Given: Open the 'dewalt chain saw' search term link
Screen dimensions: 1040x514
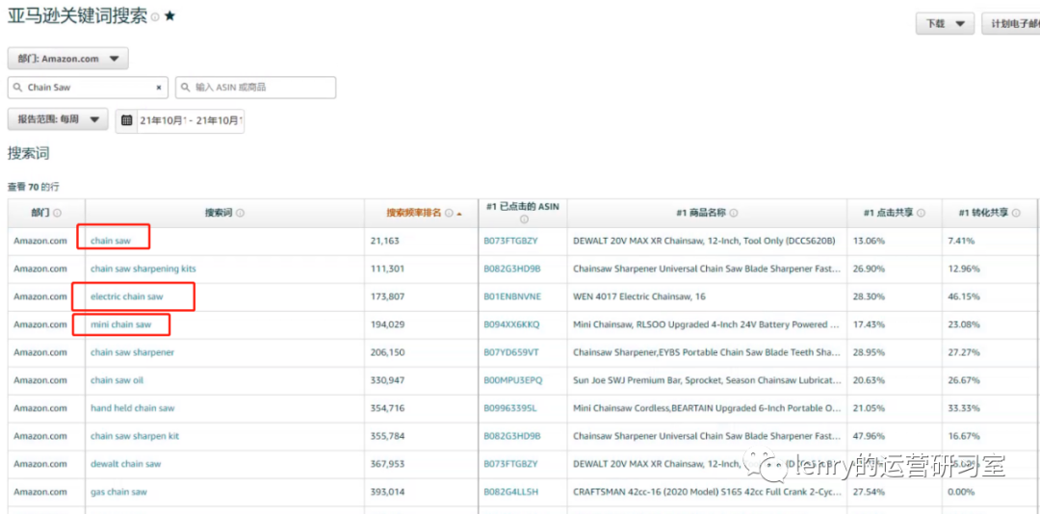Looking at the screenshot, I should (x=125, y=464).
